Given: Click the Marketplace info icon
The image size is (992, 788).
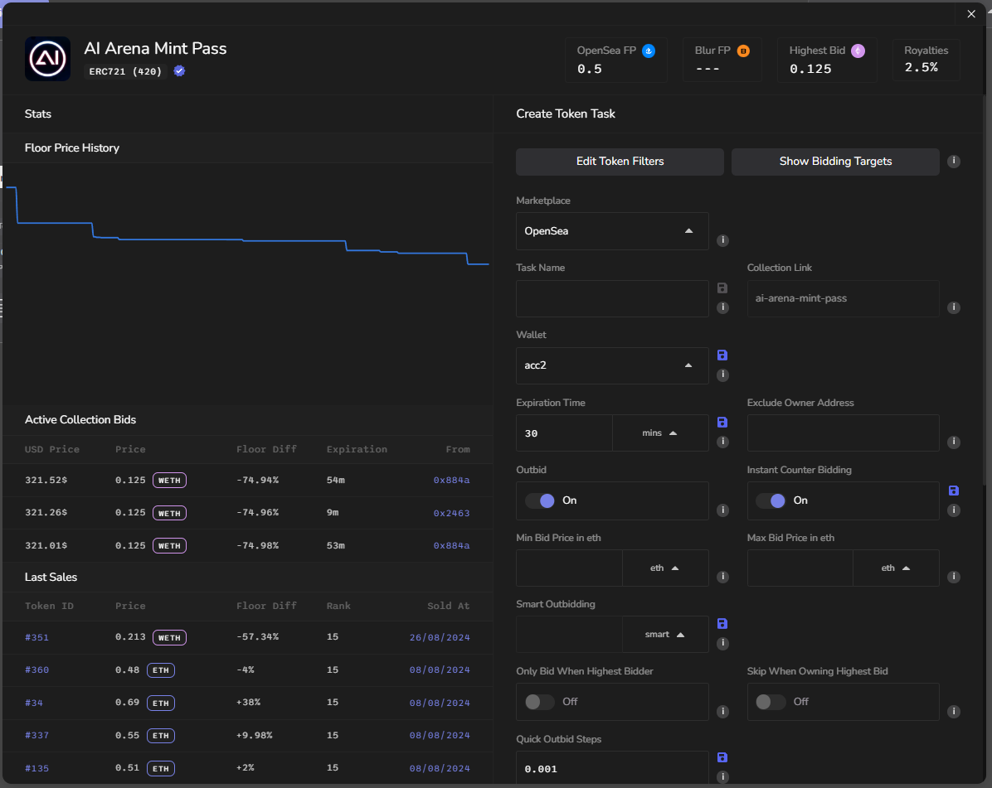Looking at the screenshot, I should pyautogui.click(x=722, y=241).
